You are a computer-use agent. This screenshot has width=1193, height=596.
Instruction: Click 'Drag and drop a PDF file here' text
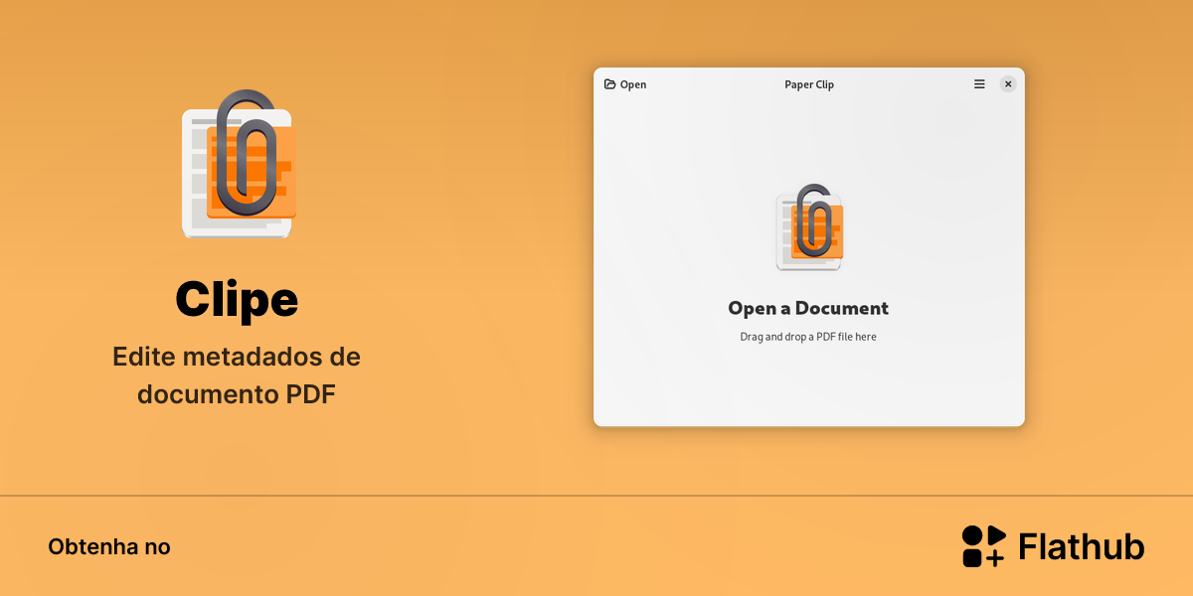[808, 337]
